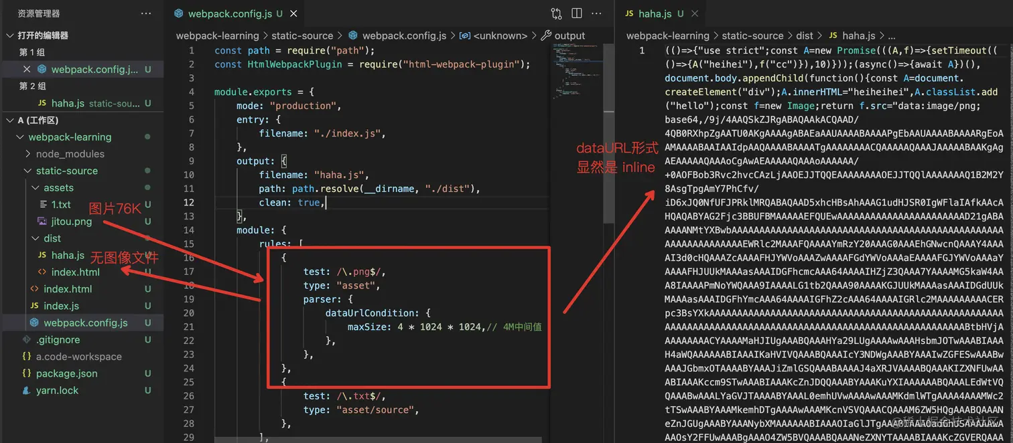
Task: Open the editor tab more actions ellipsis
Action: pyautogui.click(x=597, y=13)
